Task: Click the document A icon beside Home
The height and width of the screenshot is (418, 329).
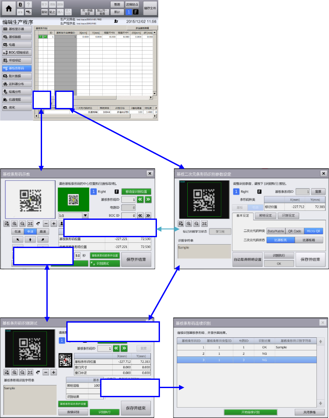Action: tap(20, 4)
